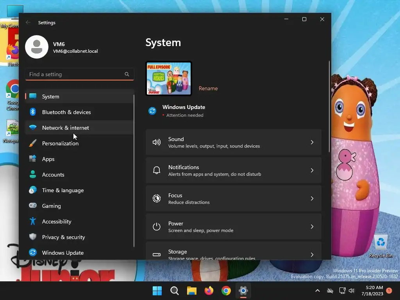Open Accessibility settings category
Viewport: 400px width, 300px height.
pos(79,221)
